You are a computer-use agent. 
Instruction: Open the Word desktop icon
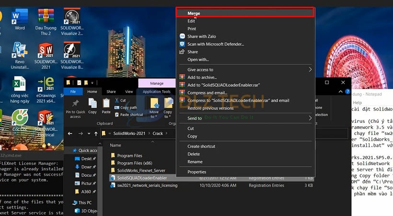pyautogui.click(x=20, y=20)
